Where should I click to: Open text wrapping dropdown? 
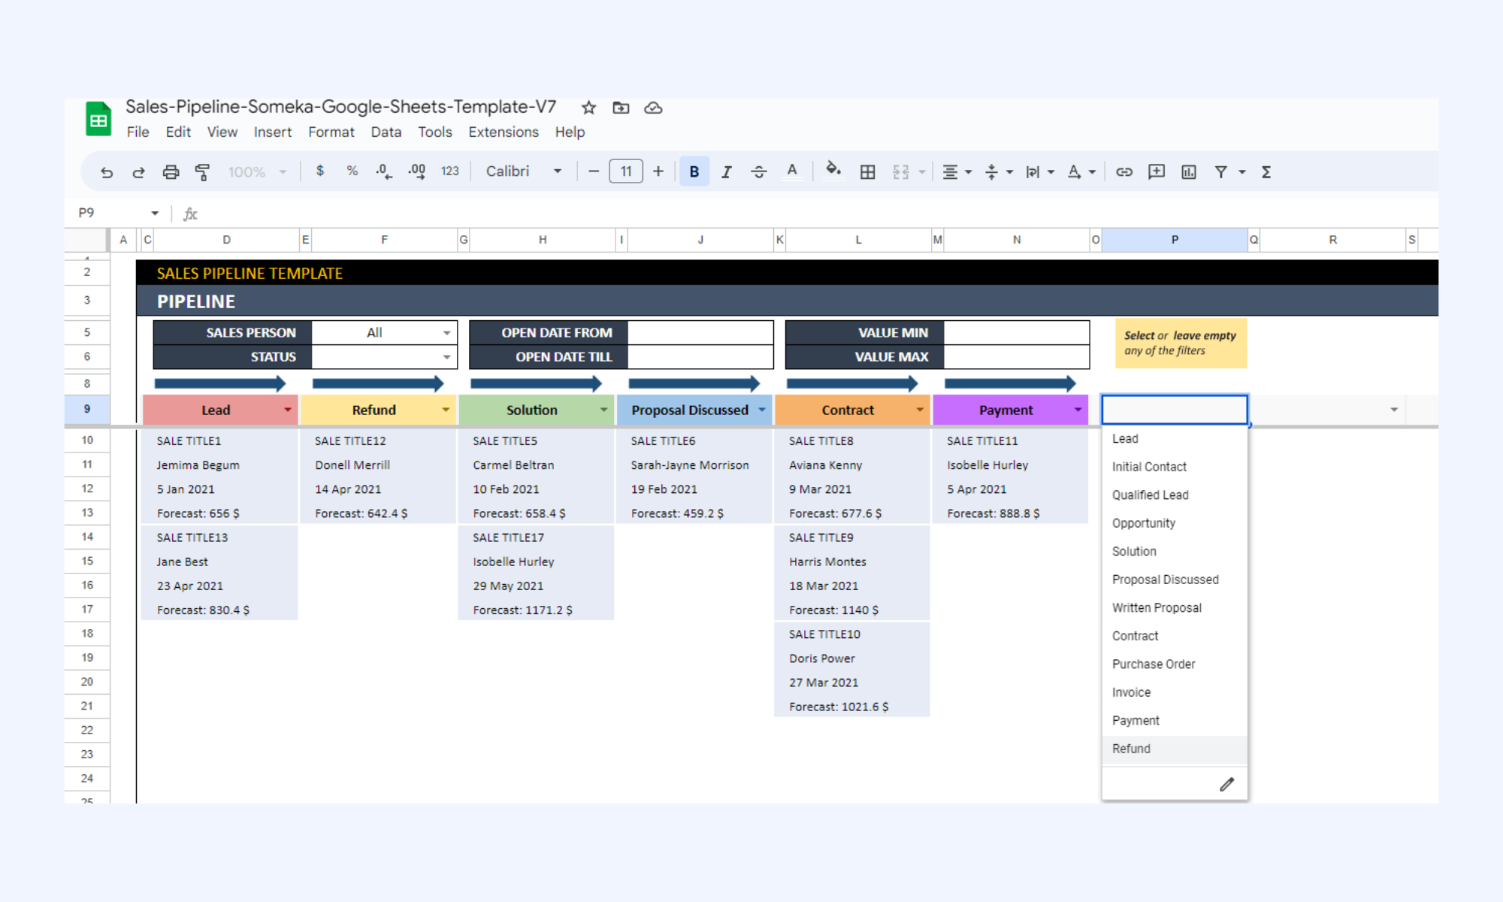1040,172
